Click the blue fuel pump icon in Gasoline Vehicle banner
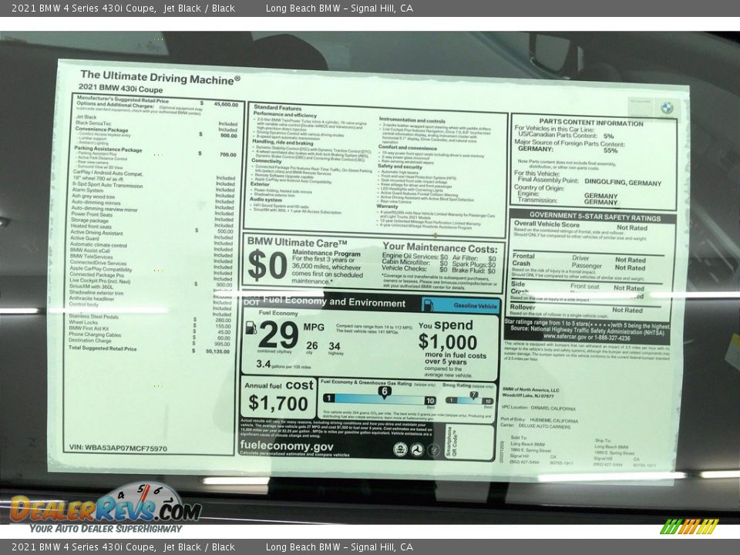This screenshot has width=740, height=555. click(x=428, y=305)
